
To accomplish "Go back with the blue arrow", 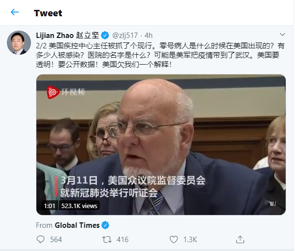I will pos(15,12).
